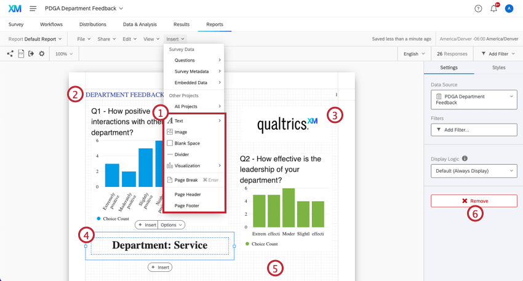Click the export to PDF icon
This screenshot has height=281, width=523.
tap(21, 53)
